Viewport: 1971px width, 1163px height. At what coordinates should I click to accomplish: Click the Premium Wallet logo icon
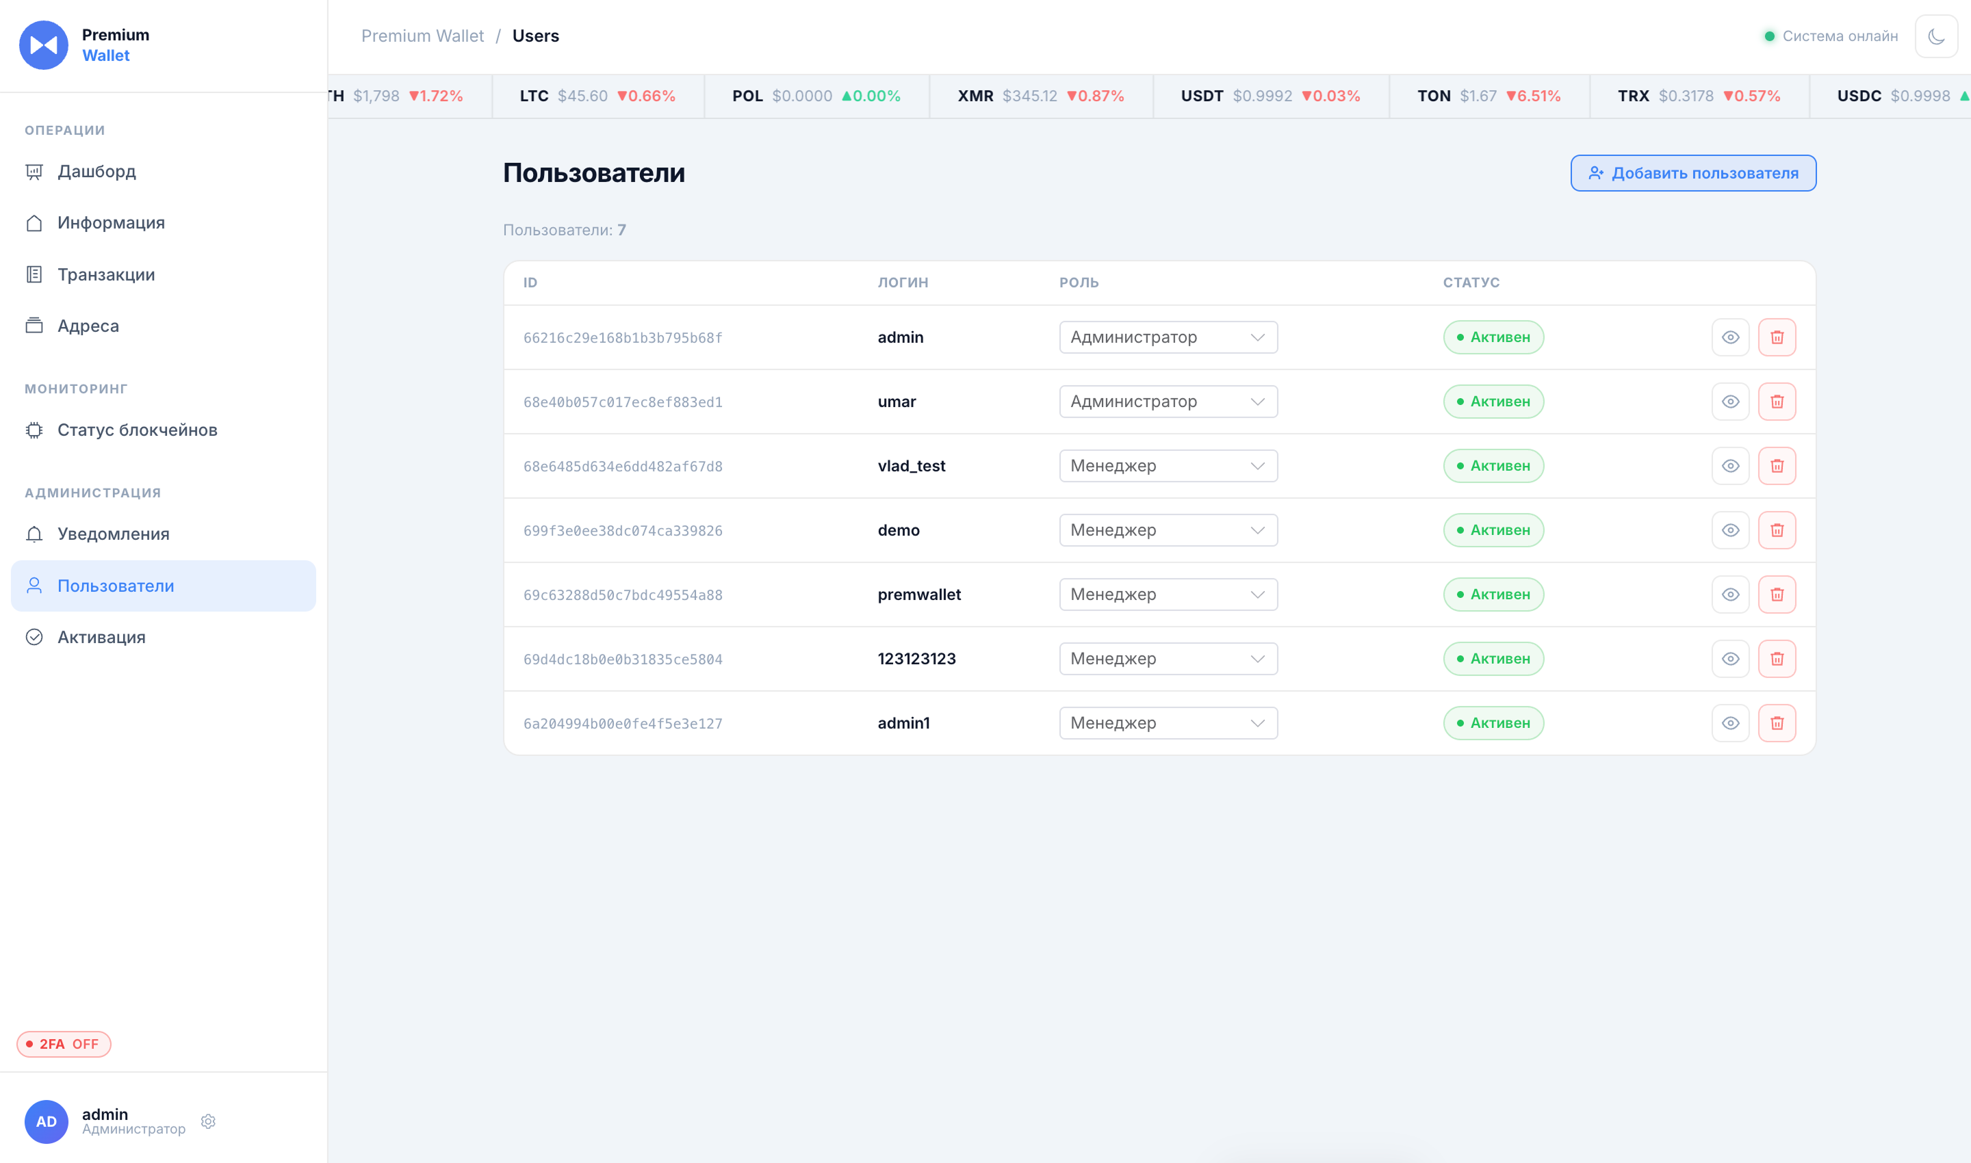click(44, 45)
